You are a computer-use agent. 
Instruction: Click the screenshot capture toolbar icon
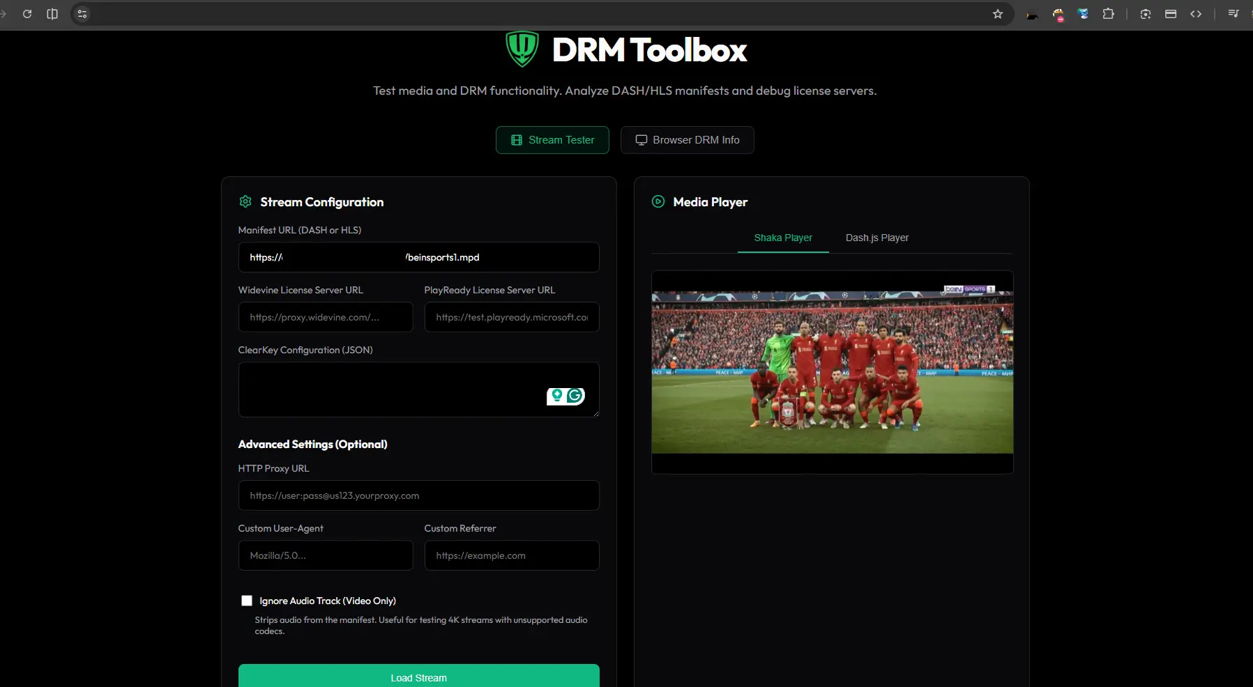click(x=1145, y=14)
